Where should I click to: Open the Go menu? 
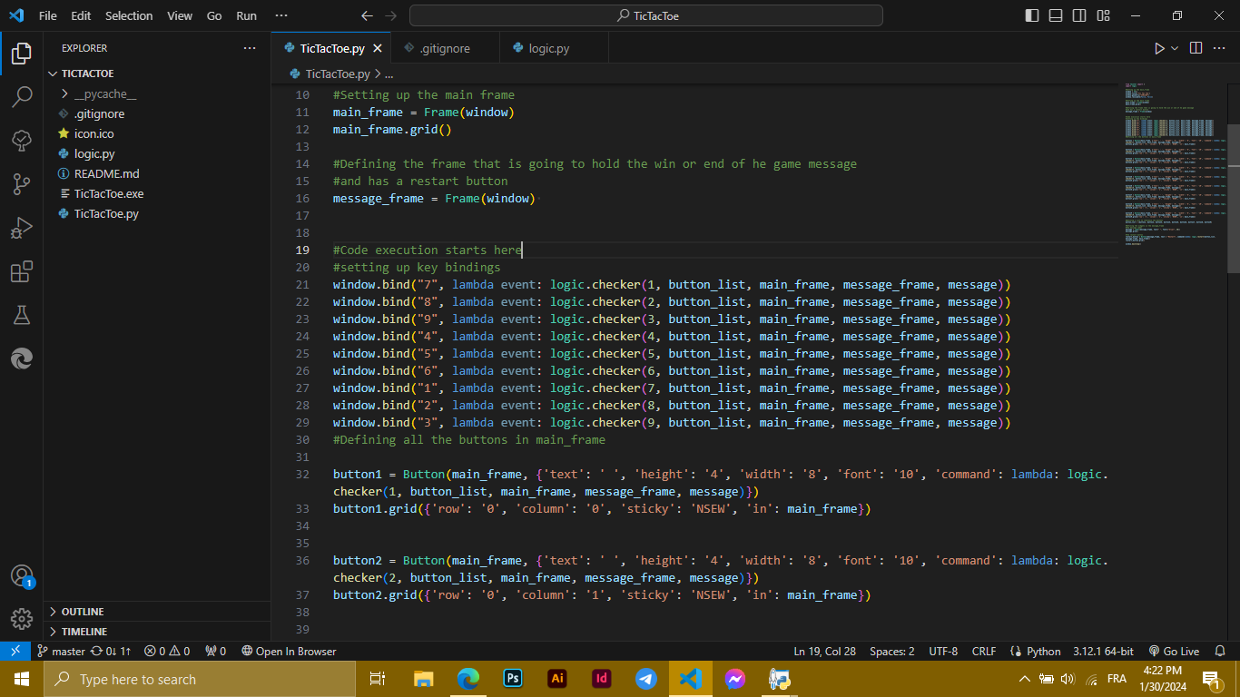tap(214, 15)
